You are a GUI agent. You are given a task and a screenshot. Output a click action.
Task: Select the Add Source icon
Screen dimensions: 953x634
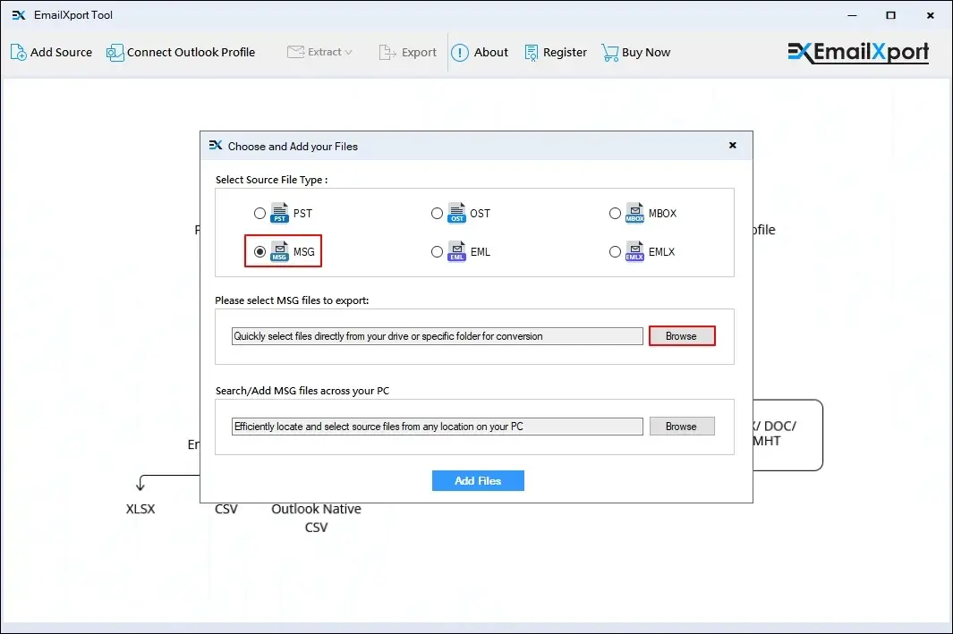point(17,53)
